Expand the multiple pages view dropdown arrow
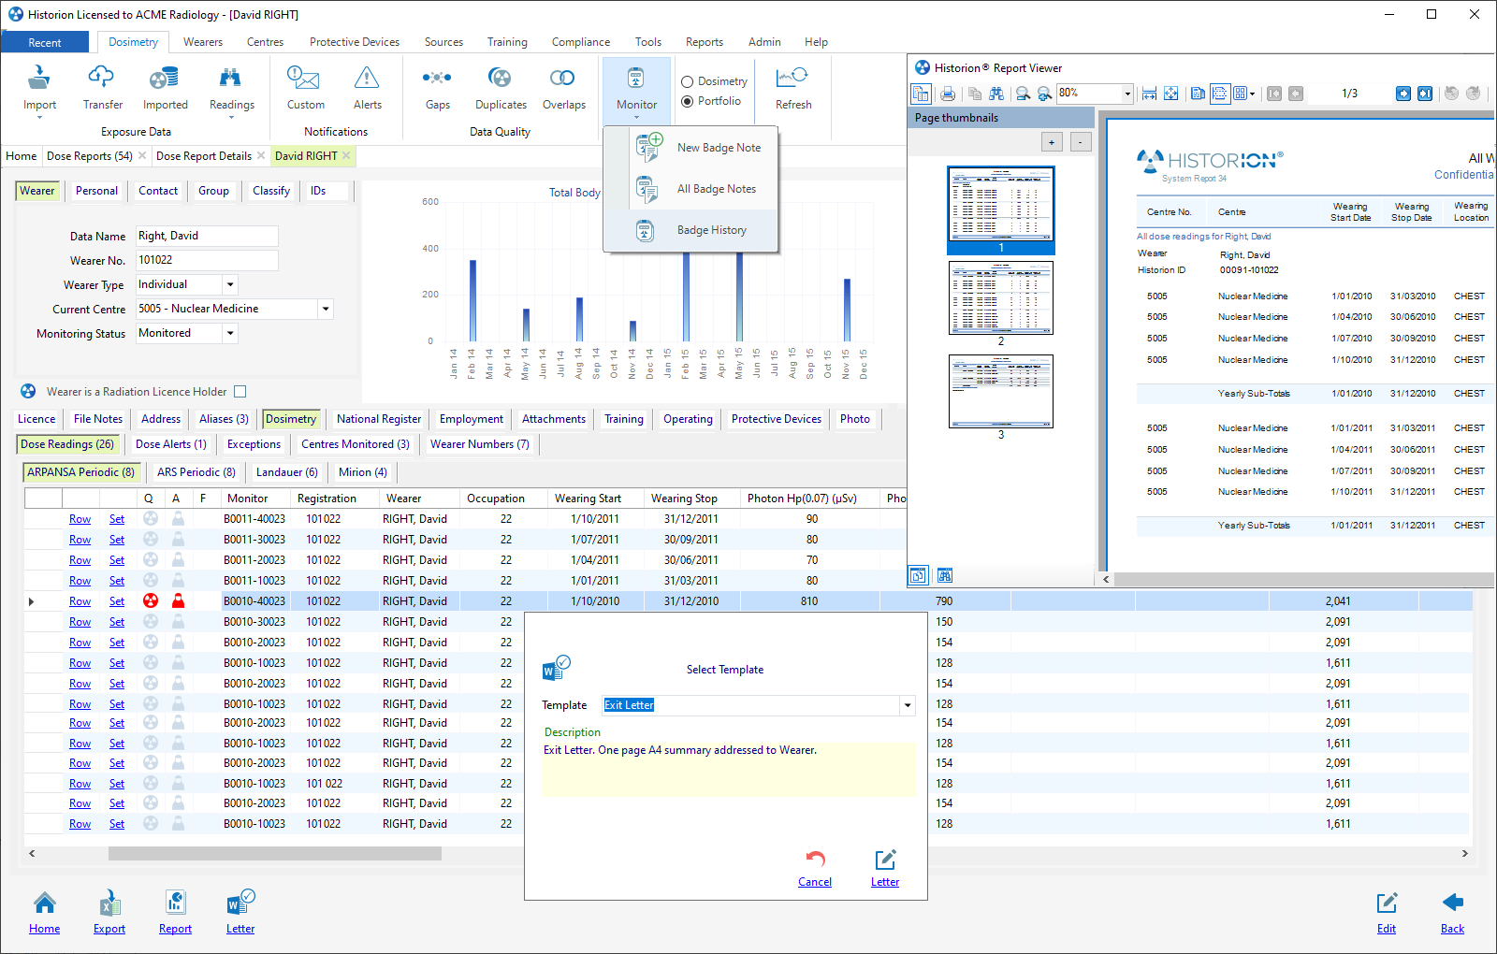Viewport: 1497px width, 954px height. click(1252, 94)
